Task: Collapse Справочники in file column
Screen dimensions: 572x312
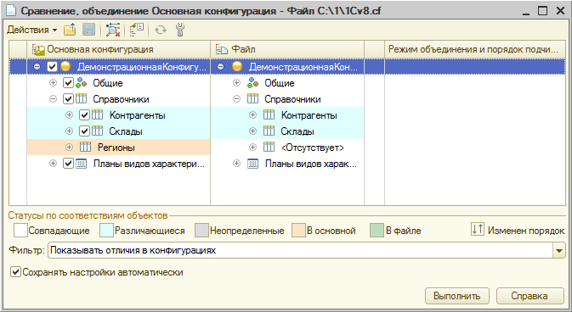Action: click(x=236, y=98)
